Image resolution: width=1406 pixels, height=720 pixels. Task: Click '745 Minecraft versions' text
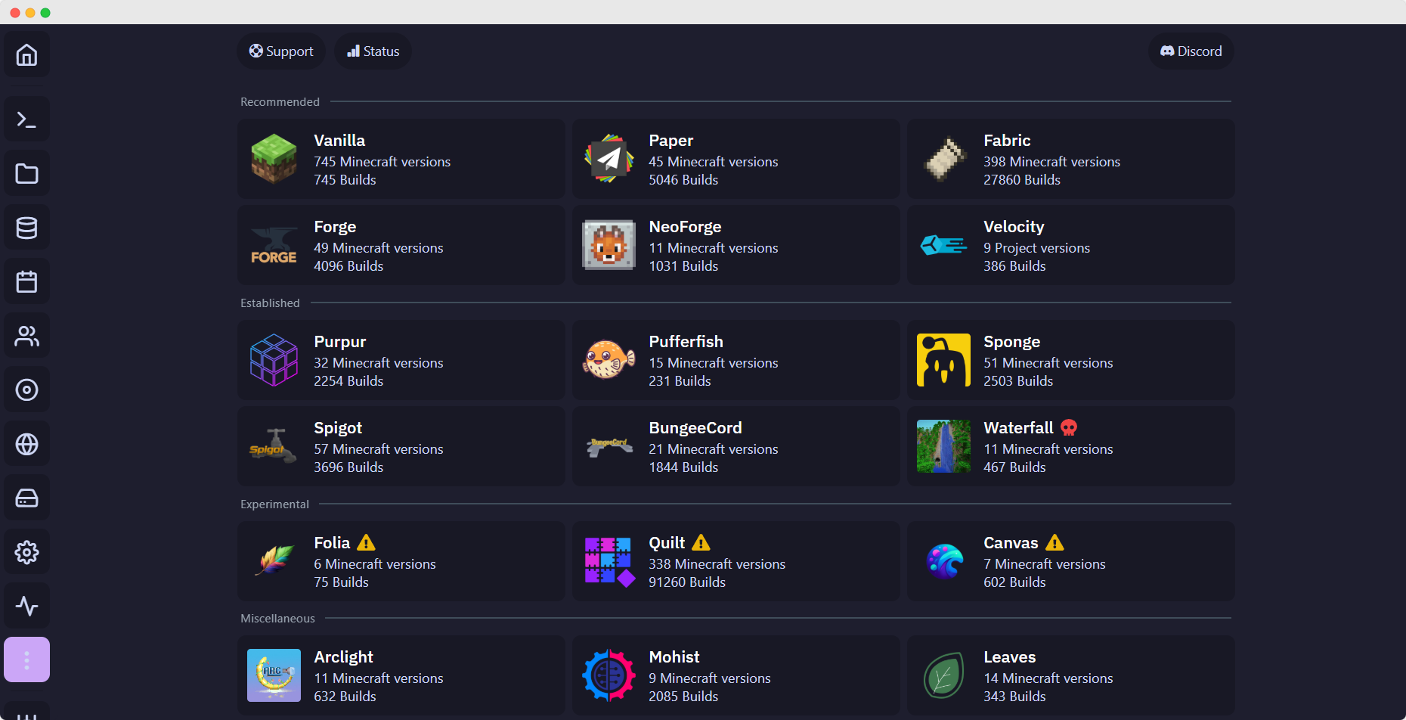coord(382,162)
